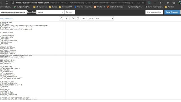Click the line DB_USERNAME=root
The width and height of the screenshot is (181, 102).
point(6,42)
